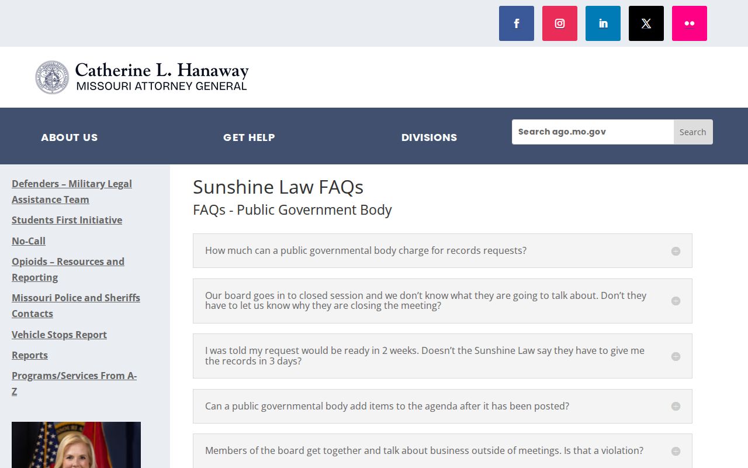Open Opioids – Resources and Reporting link
Viewport: 748px width, 468px height.
(x=68, y=269)
